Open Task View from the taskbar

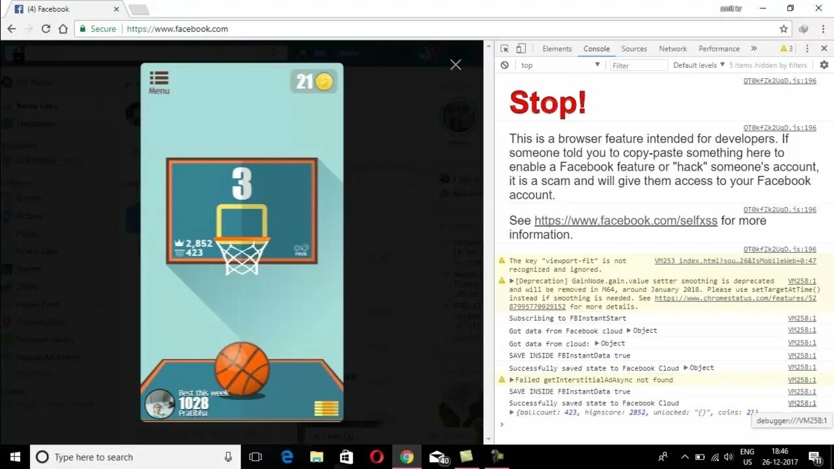(x=255, y=457)
